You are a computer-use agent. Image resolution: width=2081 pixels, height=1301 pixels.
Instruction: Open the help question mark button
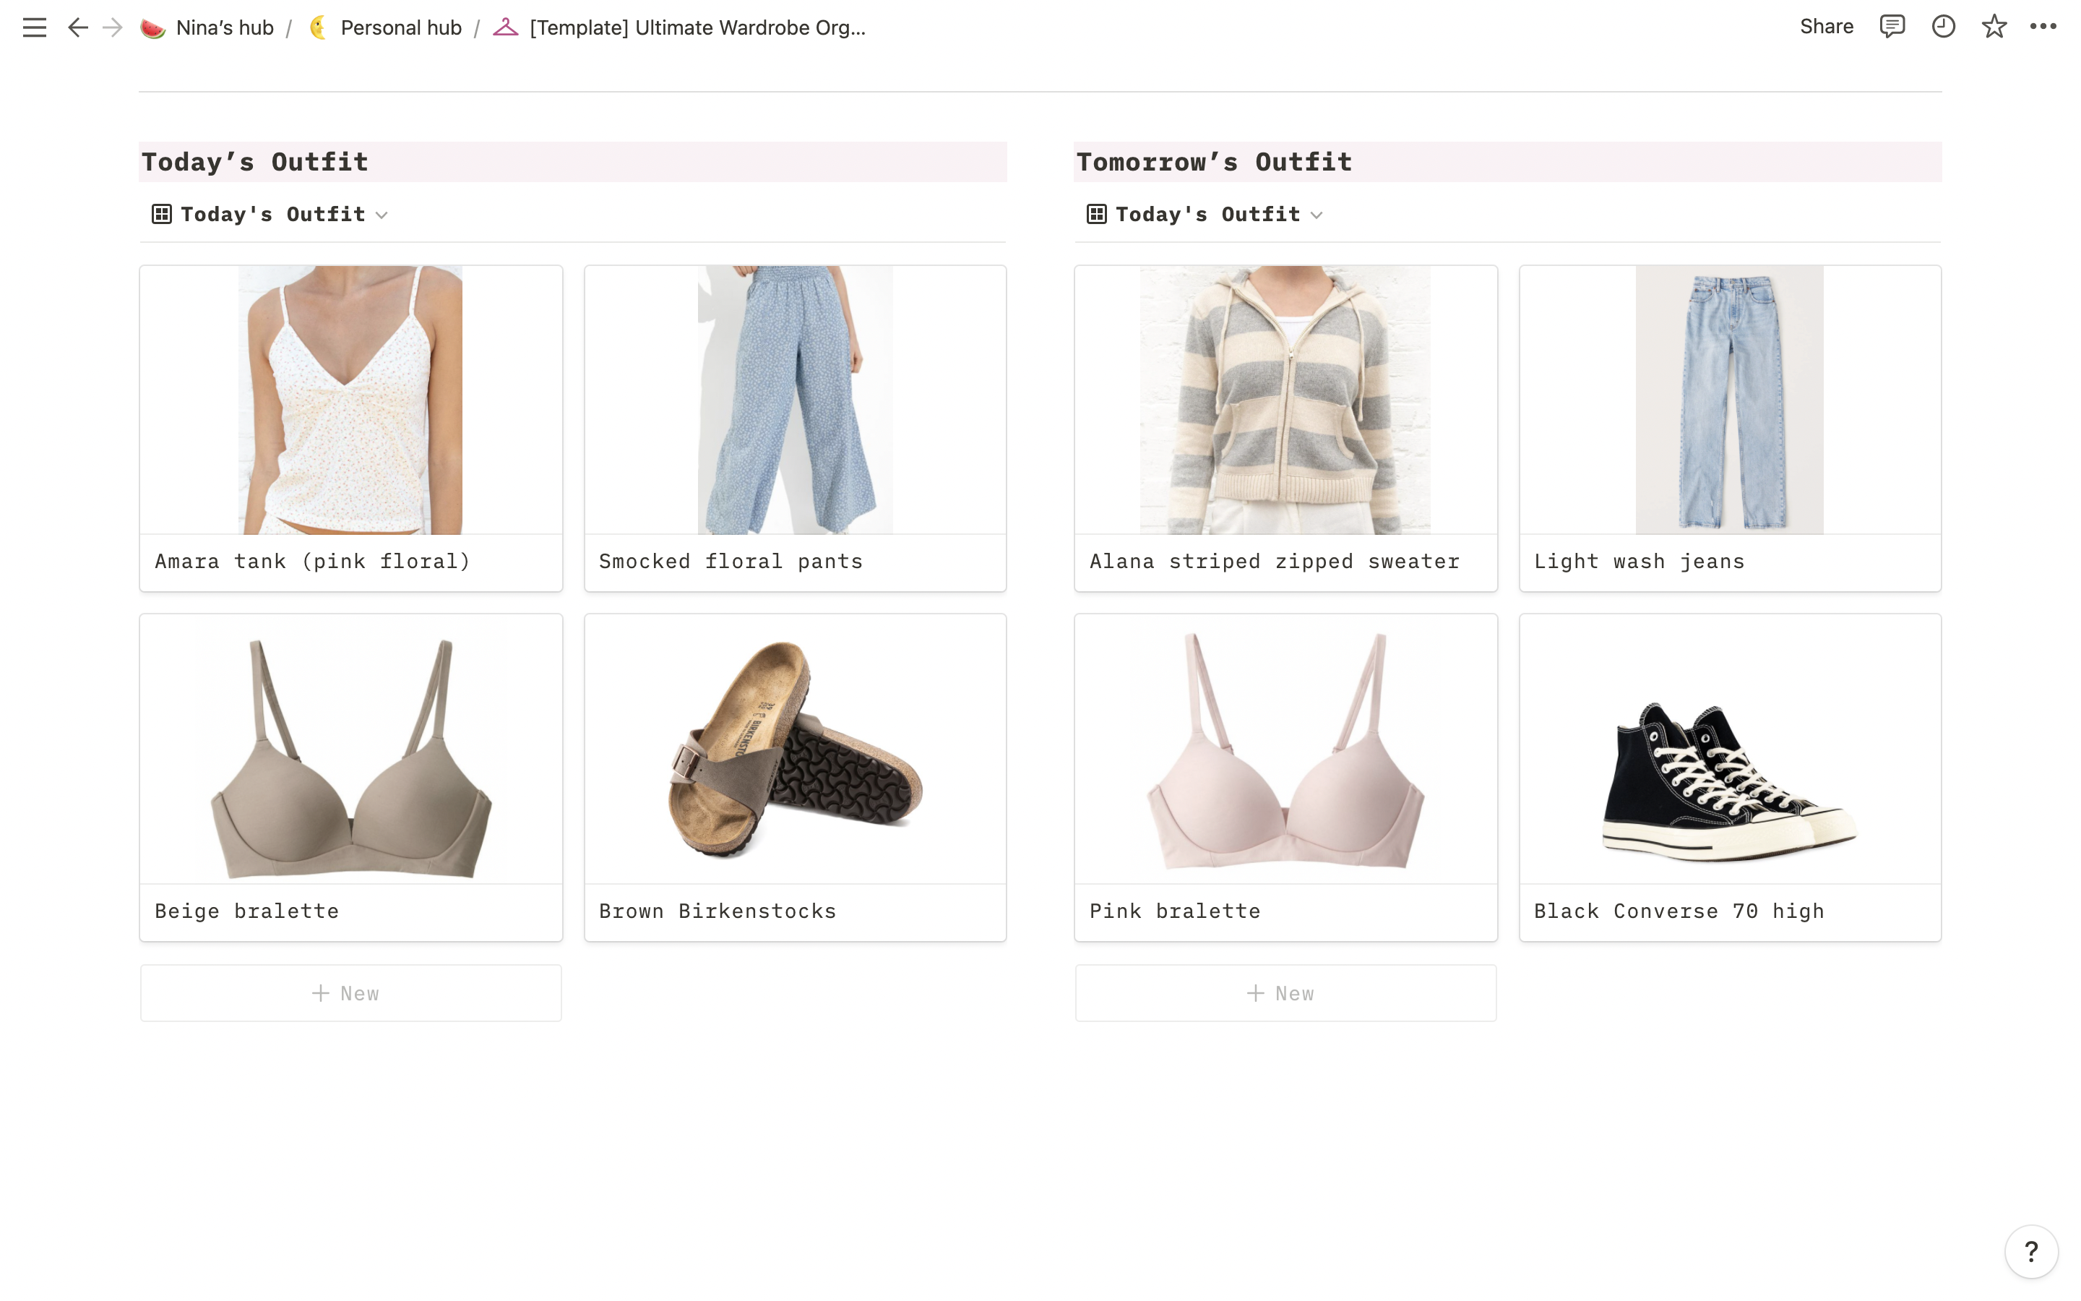tap(2031, 1251)
